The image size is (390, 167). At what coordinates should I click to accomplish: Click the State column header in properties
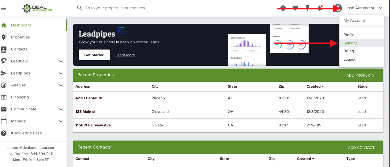coord(232,86)
